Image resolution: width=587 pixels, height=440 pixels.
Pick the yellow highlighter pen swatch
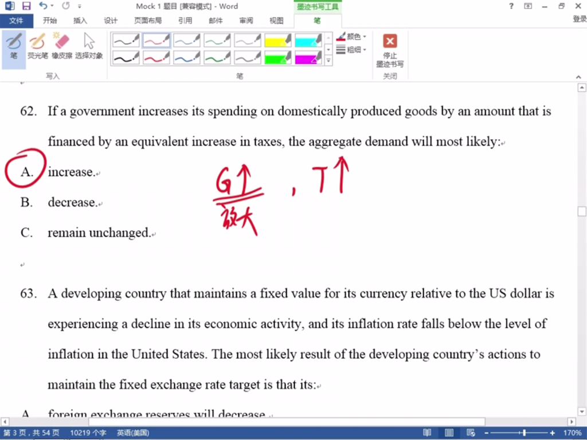click(x=278, y=40)
